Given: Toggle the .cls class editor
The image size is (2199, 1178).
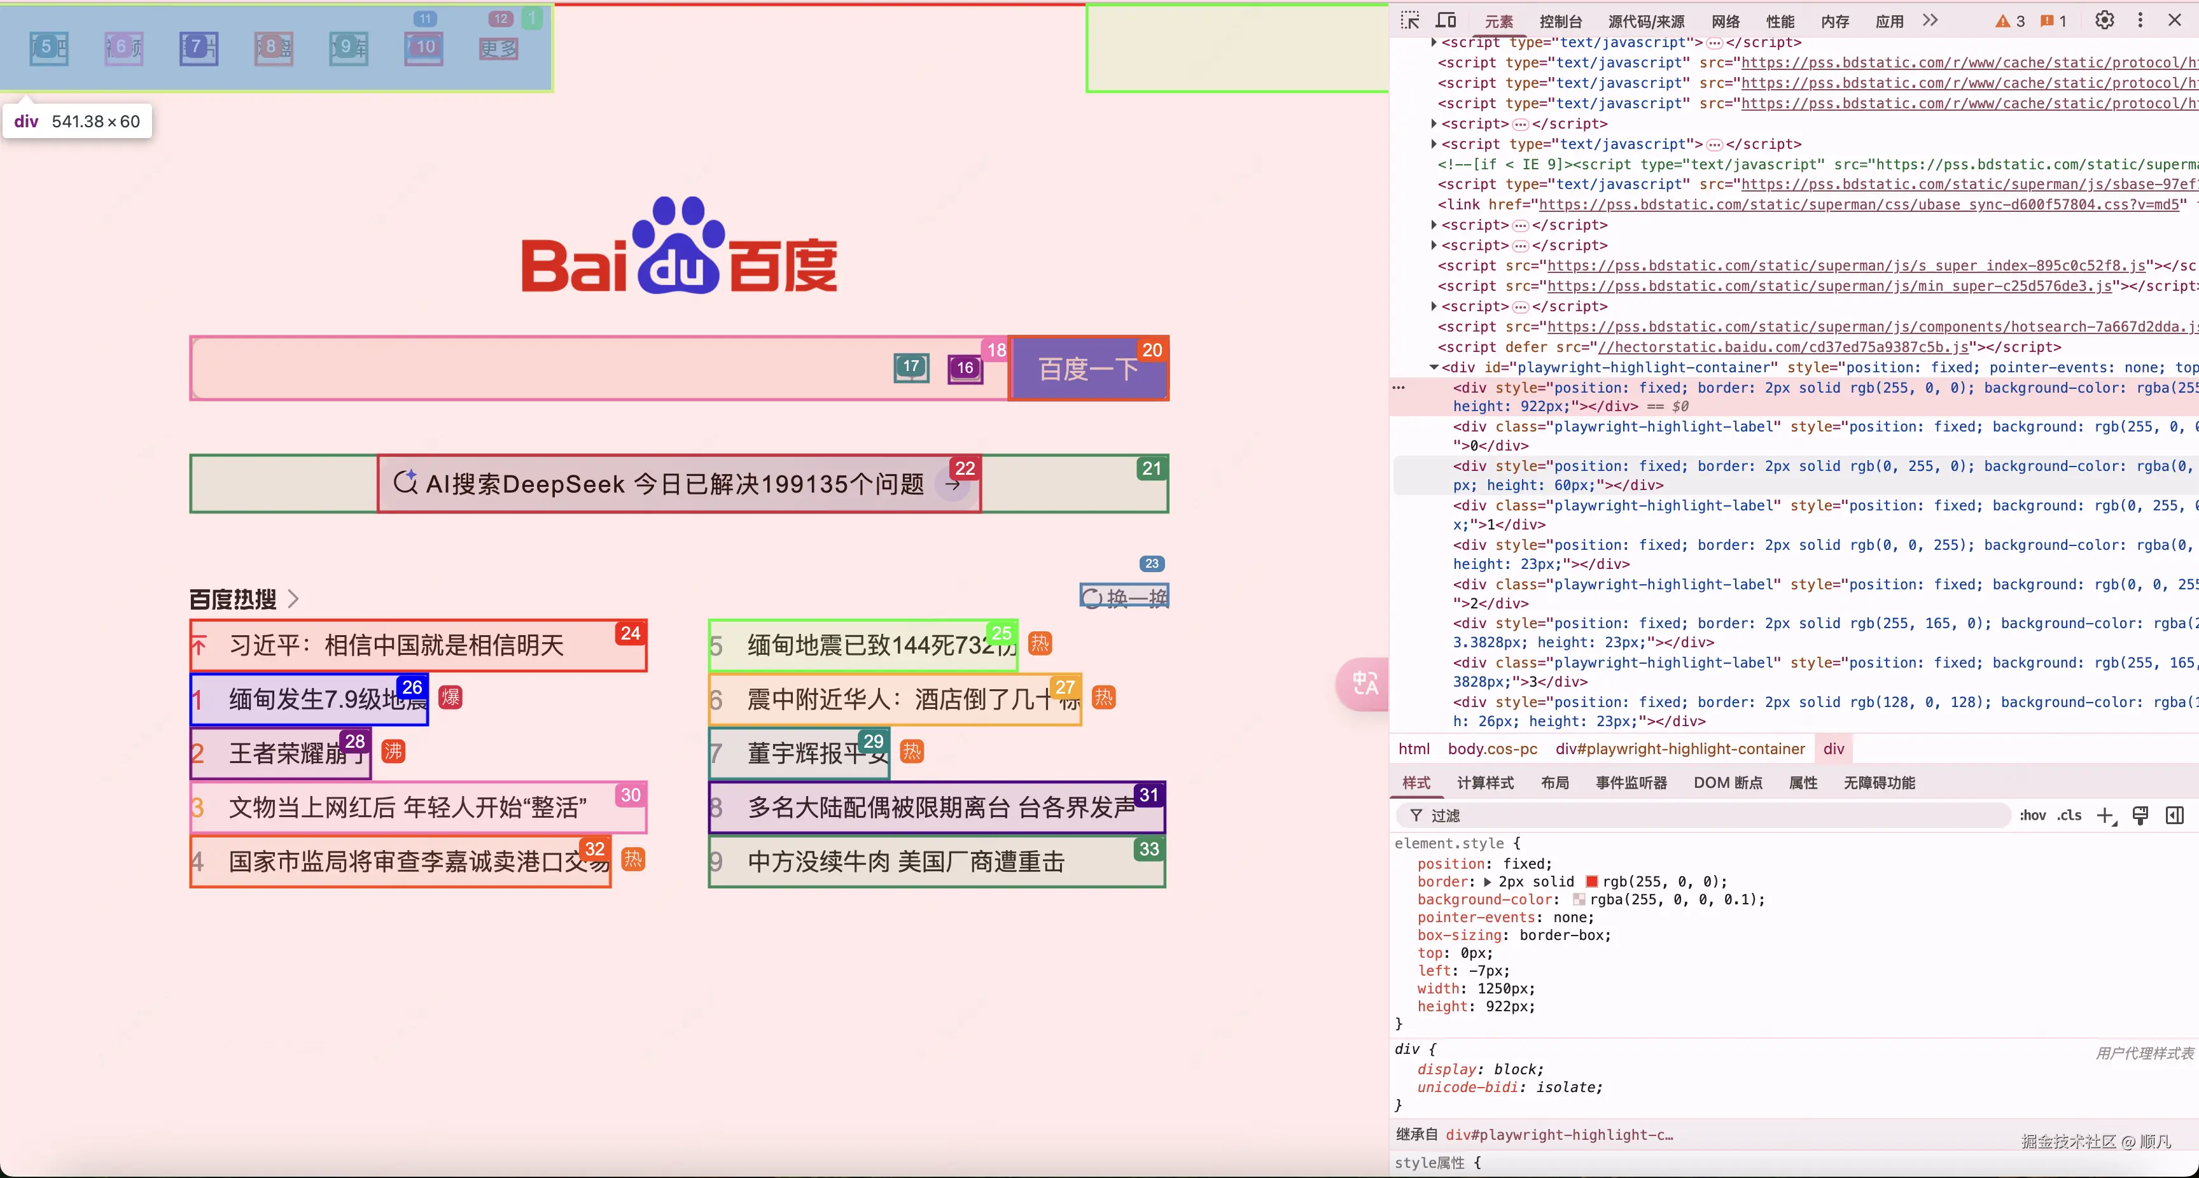Looking at the screenshot, I should (x=2069, y=816).
